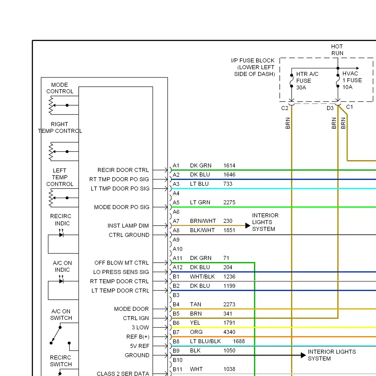Click the YEL wire color label
Viewport: 376px width, 376px height.
click(195, 323)
